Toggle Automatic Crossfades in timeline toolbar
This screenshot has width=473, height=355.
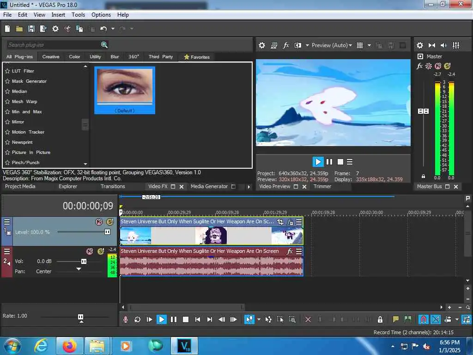pos(436,319)
